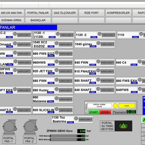The width and height of the screenshot is (145, 145).
Task: Click yellow status lamp of PORTAL POMPA
Action: (x=115, y=106)
